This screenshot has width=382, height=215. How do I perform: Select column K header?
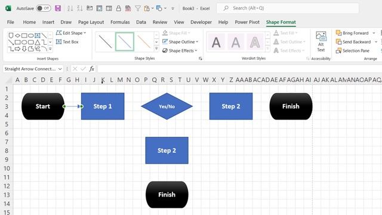pyautogui.click(x=103, y=79)
